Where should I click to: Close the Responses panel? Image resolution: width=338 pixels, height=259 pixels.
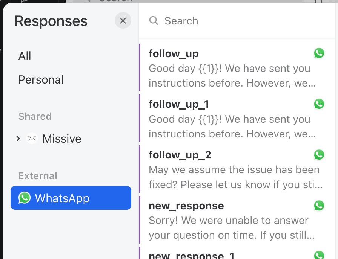tap(123, 21)
